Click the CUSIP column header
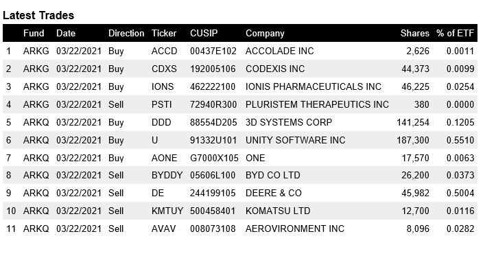The image size is (496, 258). click(x=204, y=33)
